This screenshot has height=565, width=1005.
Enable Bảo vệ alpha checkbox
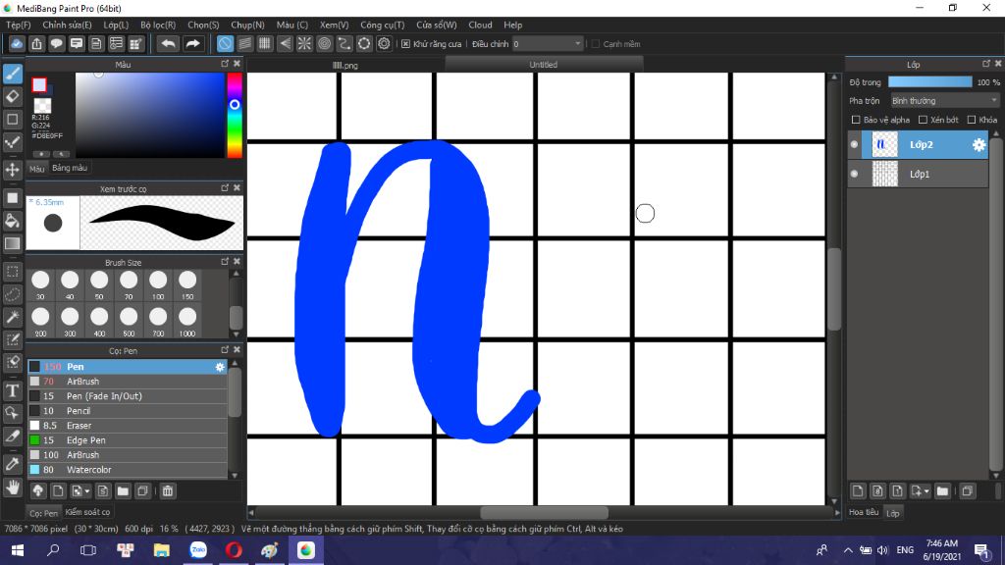[x=856, y=120]
